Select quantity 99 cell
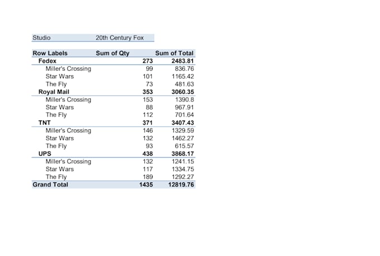380x256 pixels. coord(149,69)
